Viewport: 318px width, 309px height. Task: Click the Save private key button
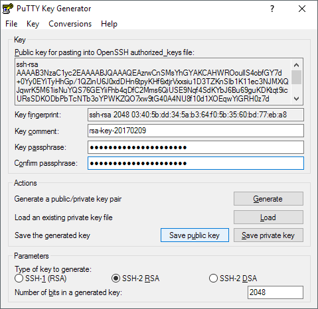(x=268, y=235)
